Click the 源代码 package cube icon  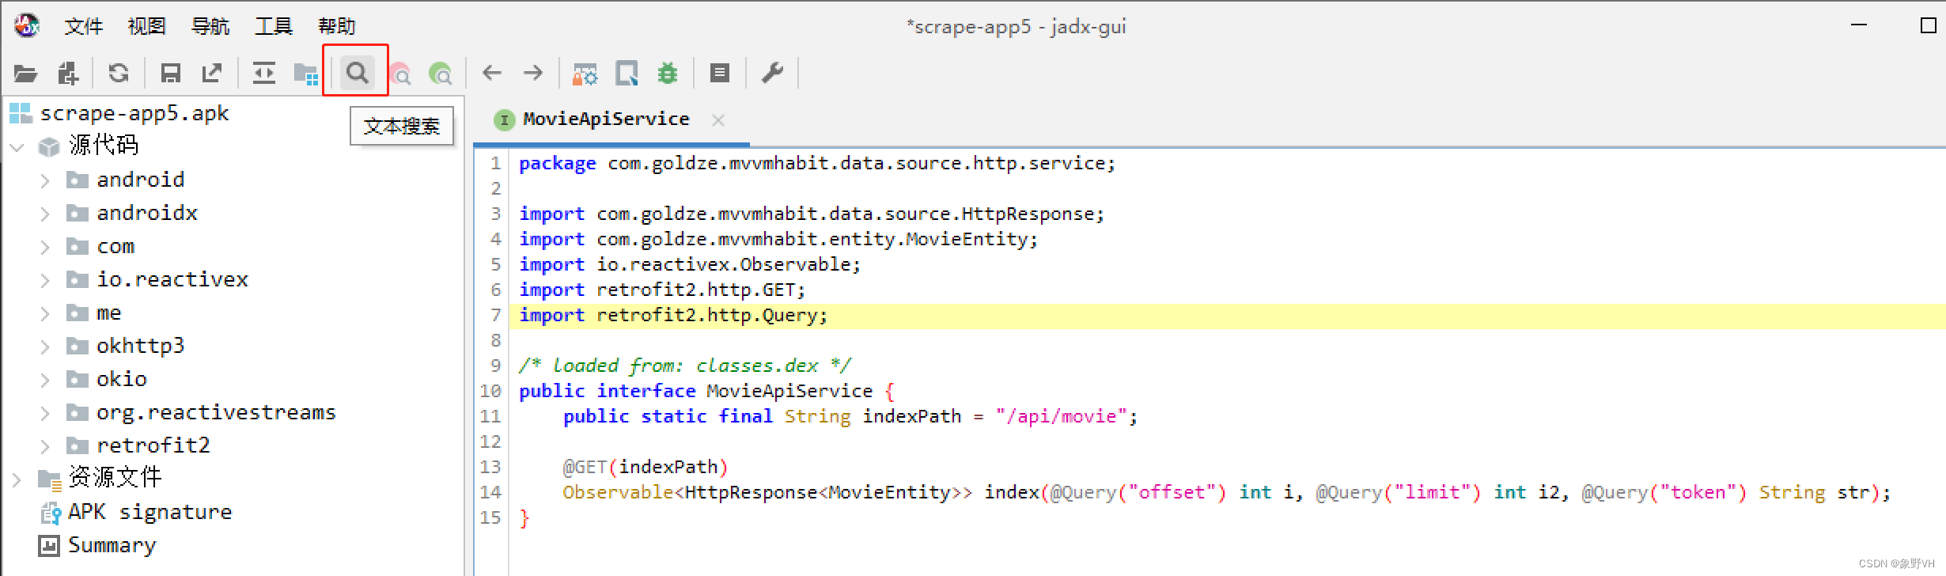(49, 147)
